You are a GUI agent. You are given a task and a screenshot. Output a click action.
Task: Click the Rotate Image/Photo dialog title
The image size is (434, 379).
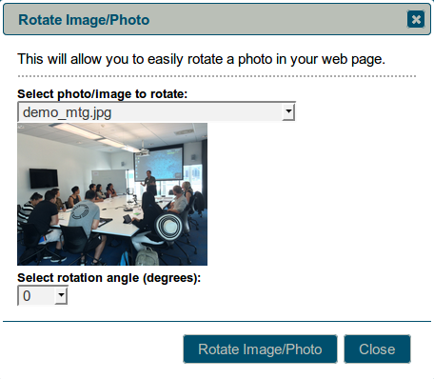[84, 20]
